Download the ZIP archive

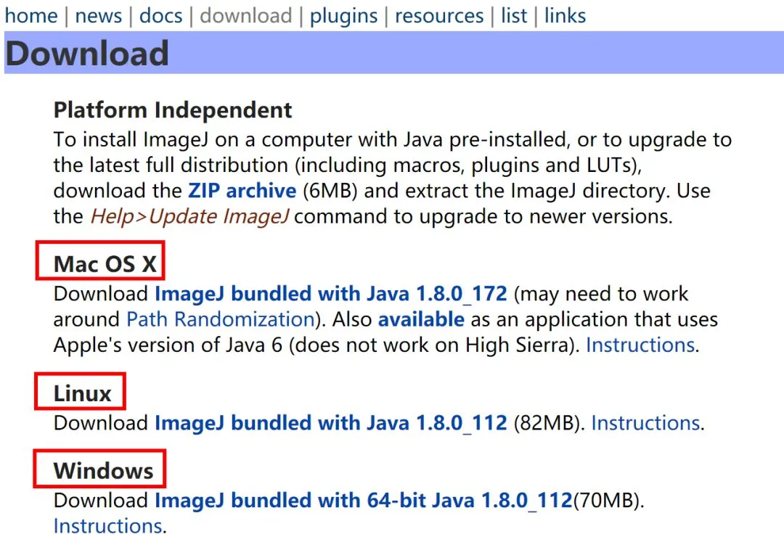pos(242,191)
